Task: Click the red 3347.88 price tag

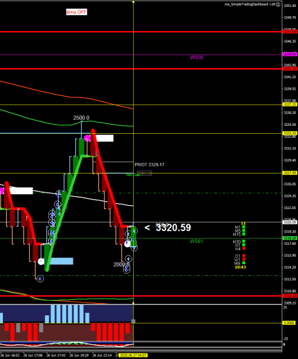Action: 290,32
